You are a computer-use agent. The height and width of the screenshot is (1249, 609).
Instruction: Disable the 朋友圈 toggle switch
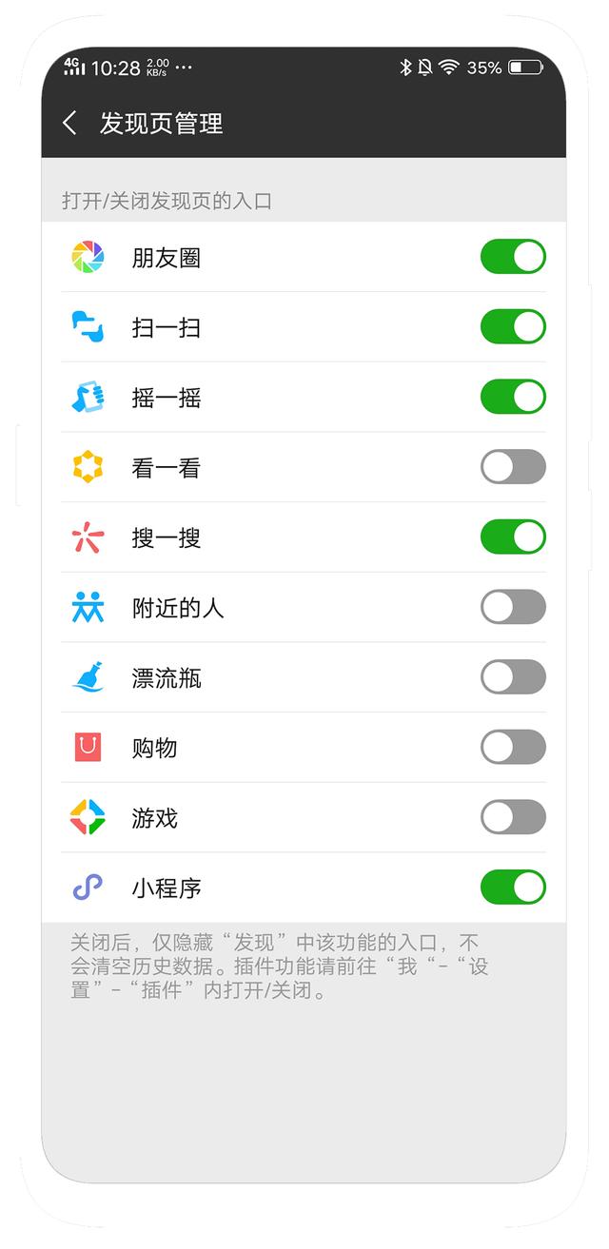click(513, 256)
